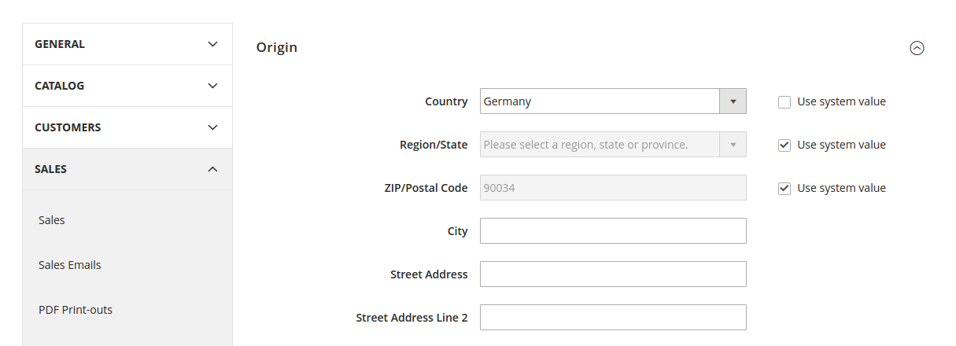Image resolution: width=956 pixels, height=346 pixels.
Task: Click the Country dropdown arrow button
Action: (733, 101)
